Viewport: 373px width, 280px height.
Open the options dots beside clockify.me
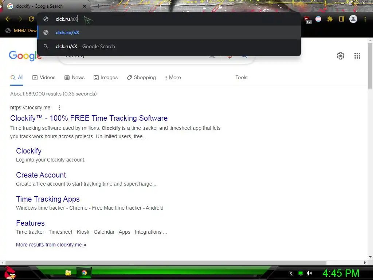(x=59, y=108)
